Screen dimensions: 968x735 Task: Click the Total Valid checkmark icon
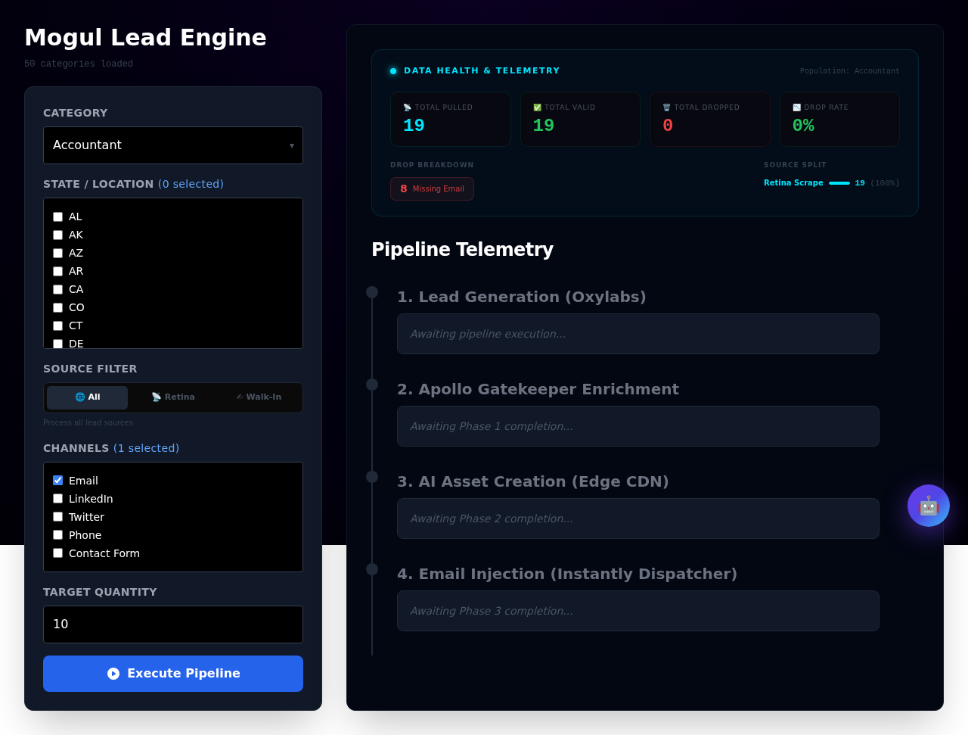pos(538,107)
